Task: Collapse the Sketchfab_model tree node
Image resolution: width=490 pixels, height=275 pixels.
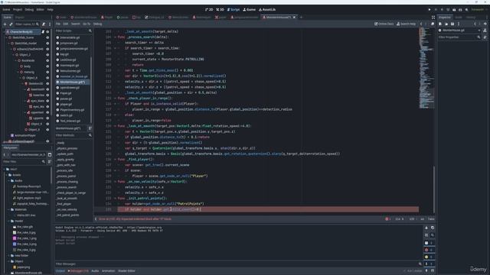Action: point(9,44)
